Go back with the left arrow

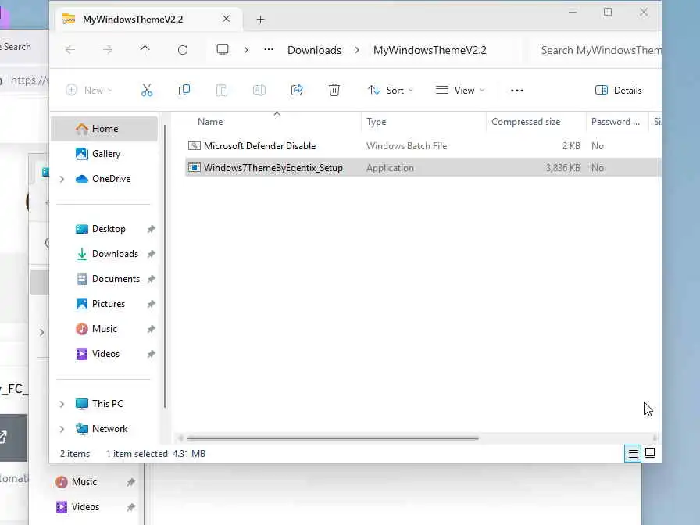click(x=70, y=50)
